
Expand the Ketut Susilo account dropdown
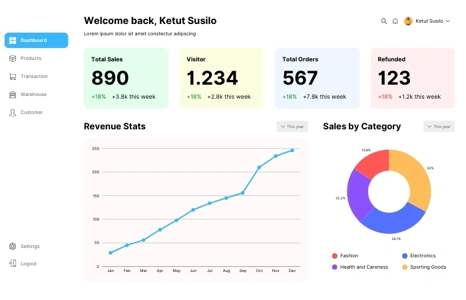(448, 21)
